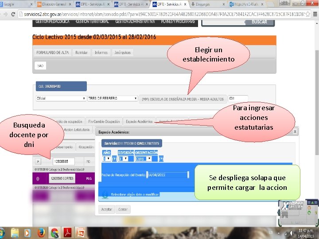Viewport: 319px width, 239px height.
Task: Open the Fin Cambio Ocupación tab
Action: pyautogui.click(x=104, y=122)
